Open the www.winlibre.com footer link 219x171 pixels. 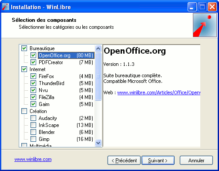33,159
